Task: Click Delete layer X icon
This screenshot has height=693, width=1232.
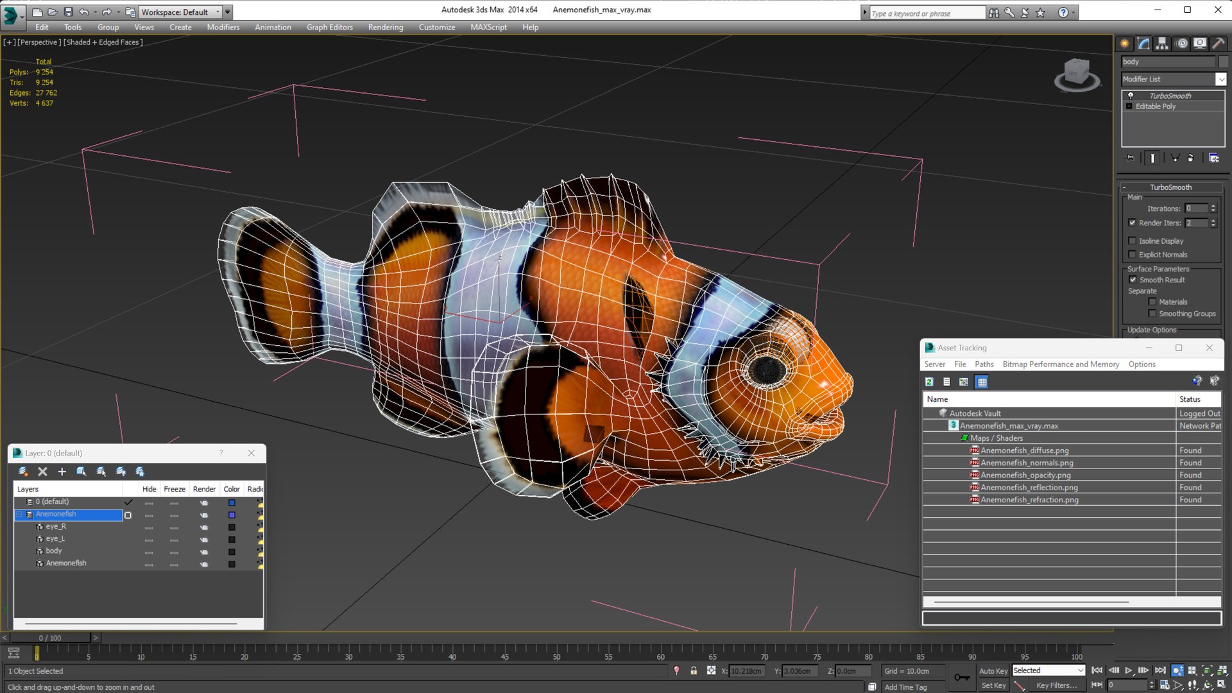Action: [42, 472]
